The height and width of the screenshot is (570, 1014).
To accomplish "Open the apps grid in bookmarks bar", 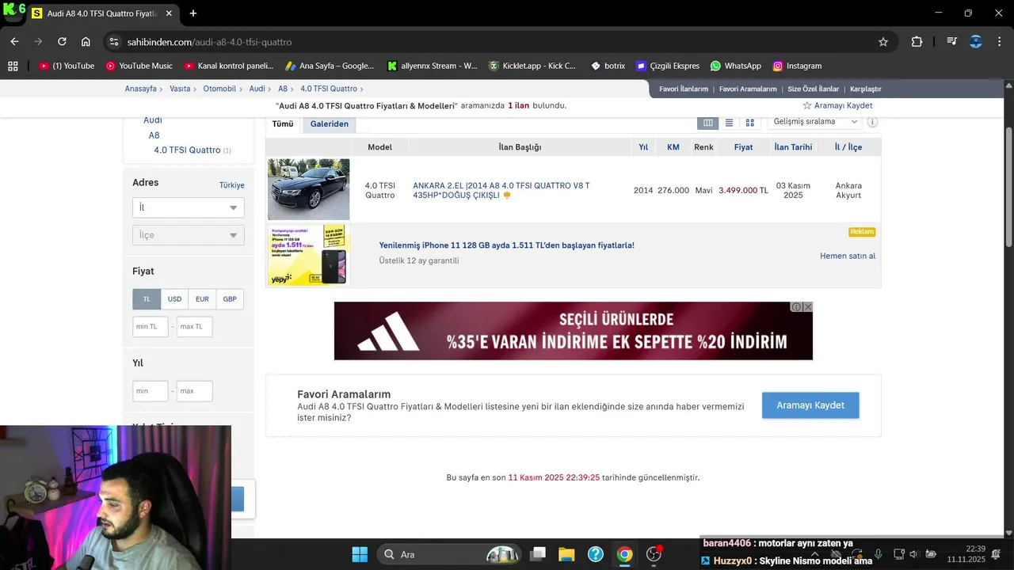I will tap(13, 66).
